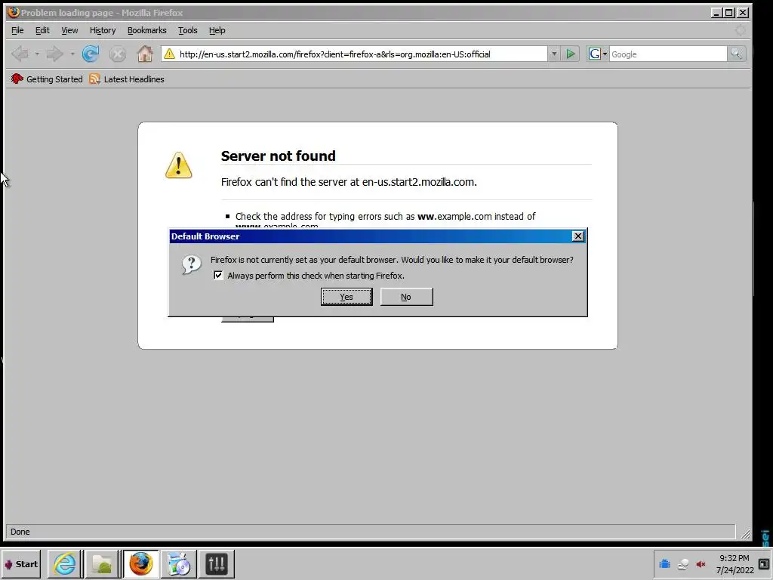
Task: Click the Firefox activity throbber icon
Action: 740,30
